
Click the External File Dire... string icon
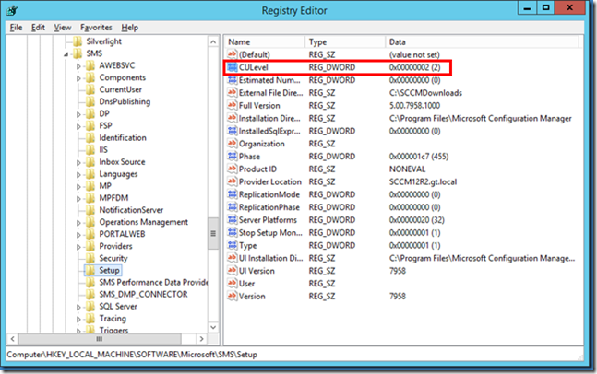233,93
